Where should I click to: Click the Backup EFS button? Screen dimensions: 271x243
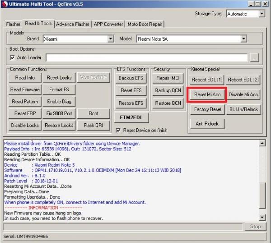coord(131,78)
